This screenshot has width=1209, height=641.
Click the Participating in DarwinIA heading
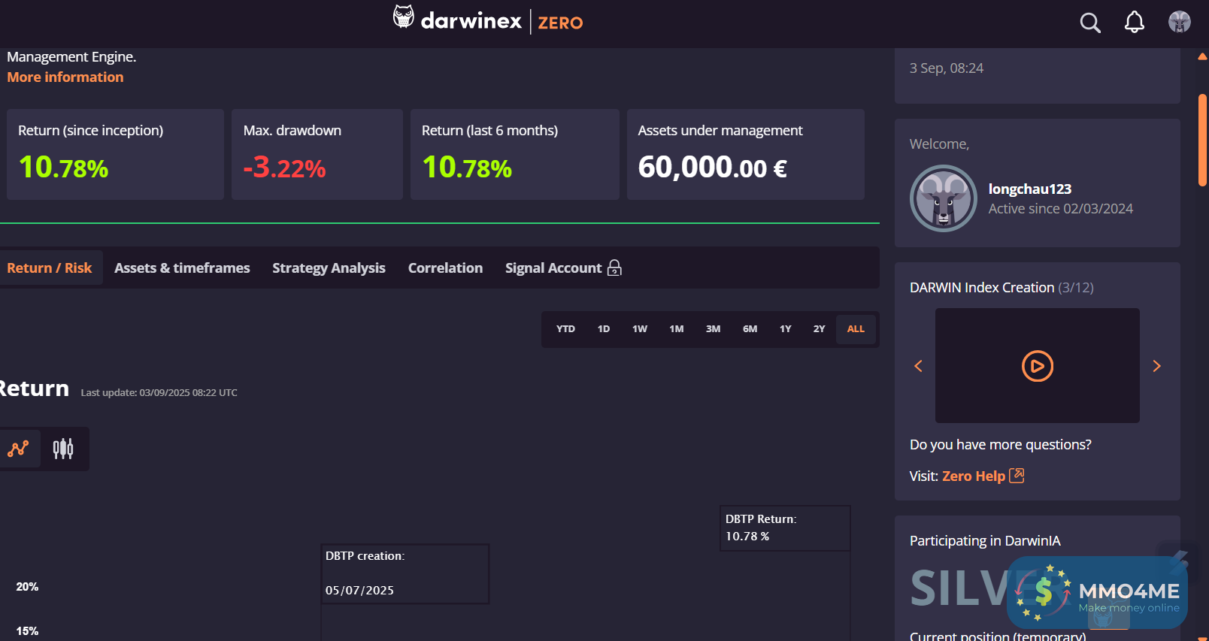(x=985, y=541)
